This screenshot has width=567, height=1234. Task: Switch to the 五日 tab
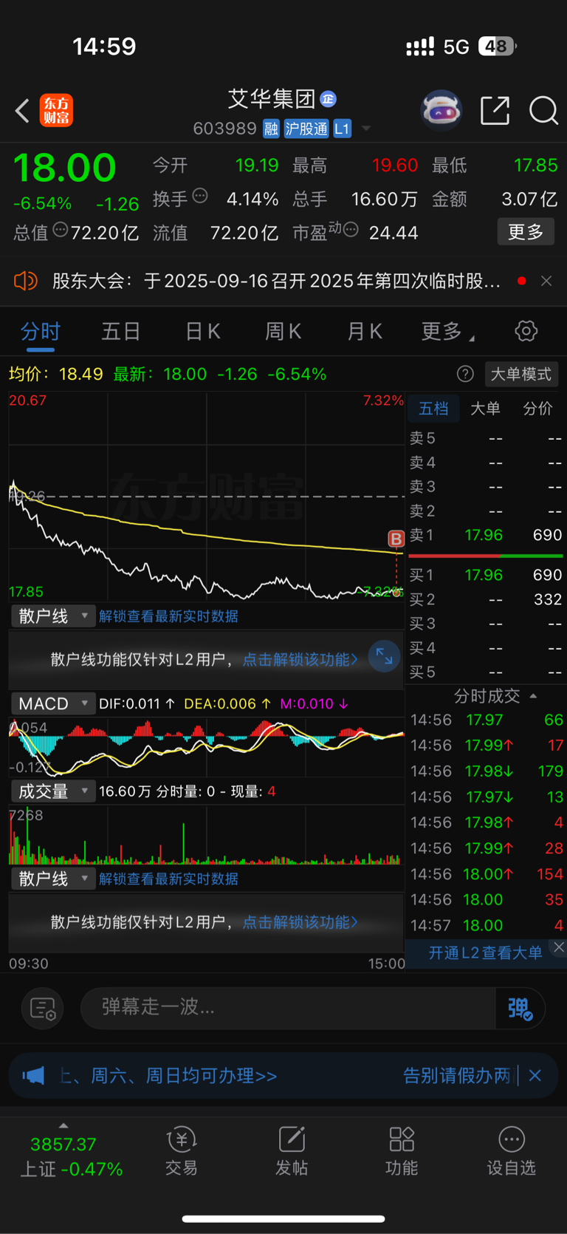tap(120, 331)
